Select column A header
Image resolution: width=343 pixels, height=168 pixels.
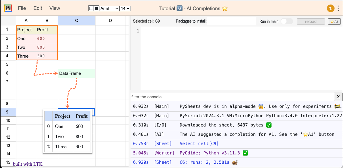tap(26, 20)
